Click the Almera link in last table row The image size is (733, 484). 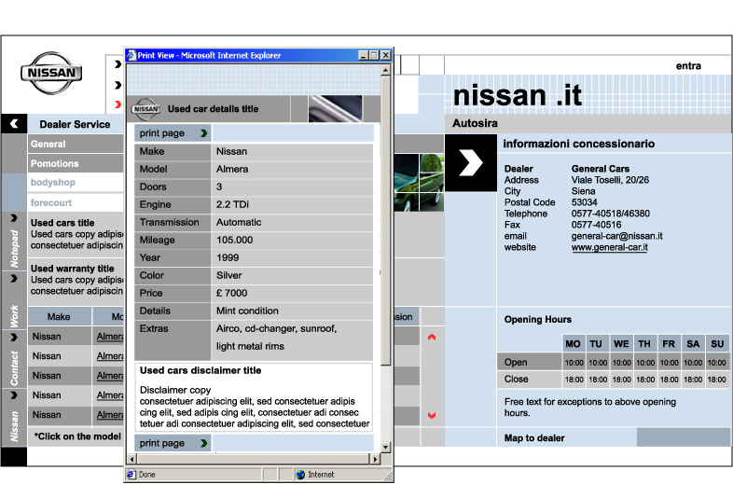[110, 415]
